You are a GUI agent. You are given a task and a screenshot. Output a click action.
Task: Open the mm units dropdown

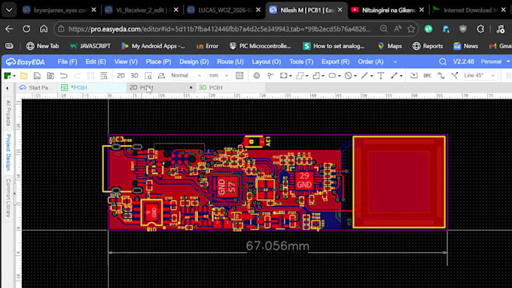point(218,75)
